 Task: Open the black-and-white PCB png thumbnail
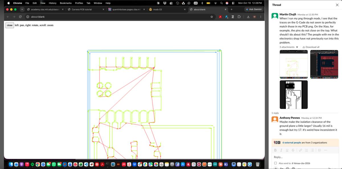point(294,95)
